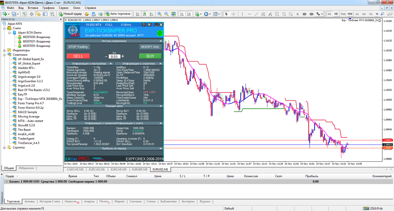
Task: Switch timeframe to M5
Action: [336, 14]
